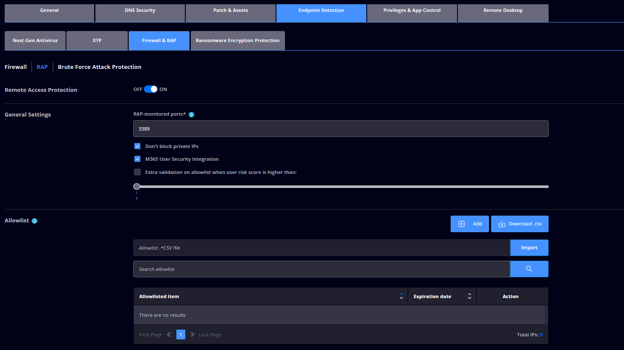Select page 1 in pagination
This screenshot has height=350, width=624.
(x=181, y=335)
